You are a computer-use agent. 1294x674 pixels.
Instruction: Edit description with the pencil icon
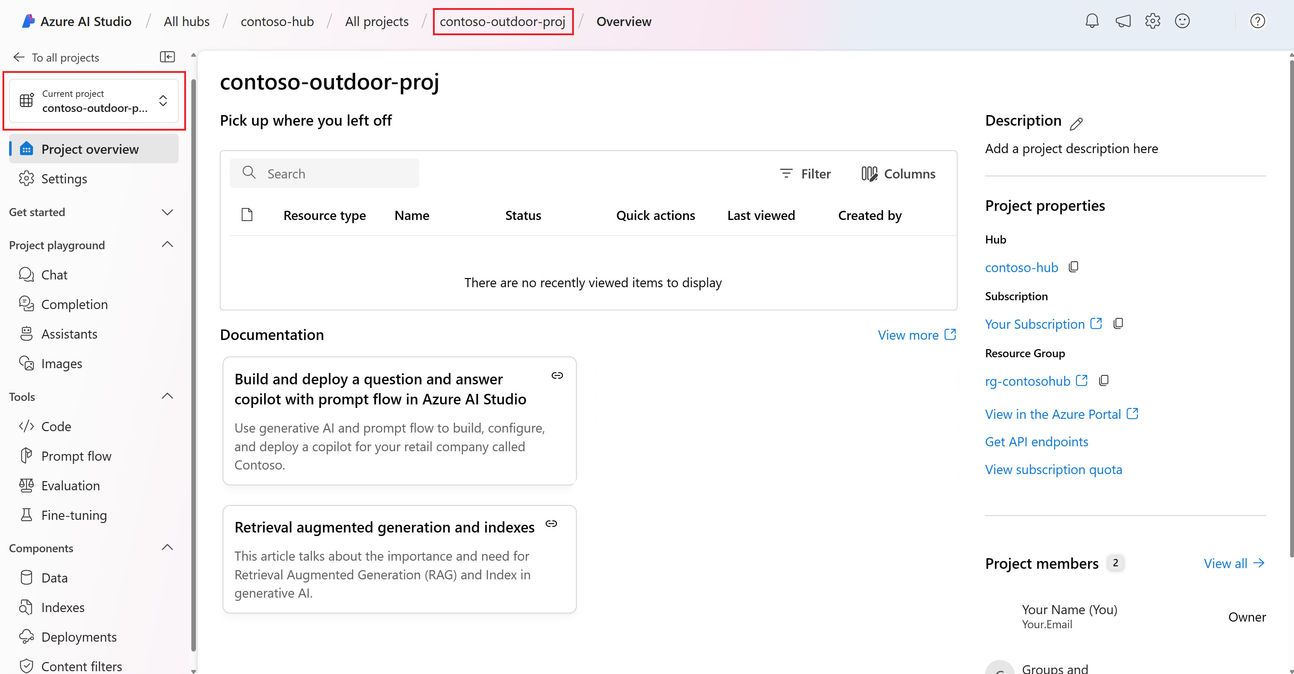pyautogui.click(x=1076, y=124)
